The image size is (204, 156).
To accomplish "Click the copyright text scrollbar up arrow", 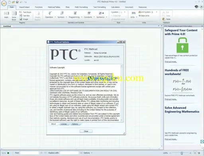I will 122,66.
